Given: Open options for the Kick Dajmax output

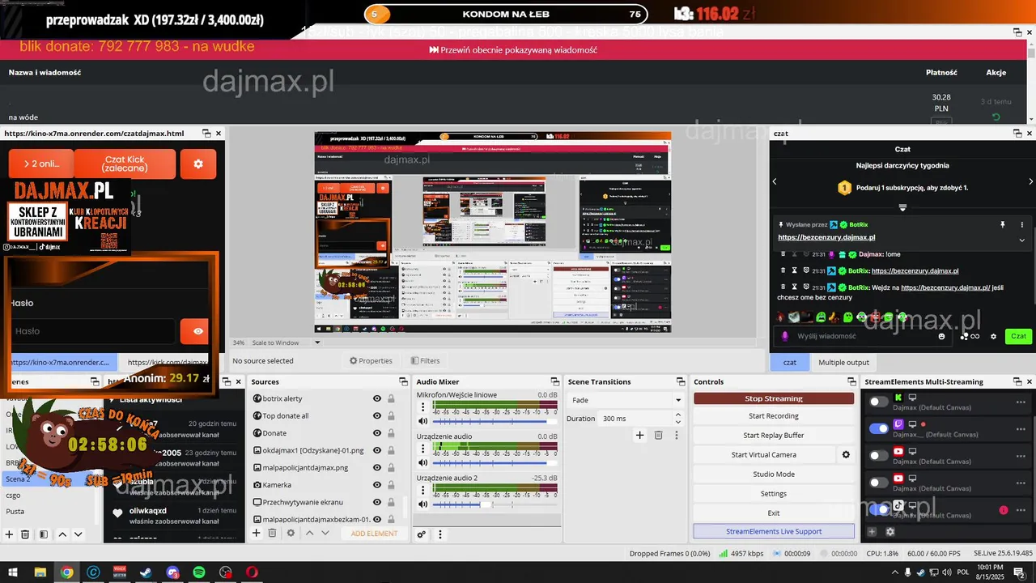Looking at the screenshot, I should pos(1021,402).
